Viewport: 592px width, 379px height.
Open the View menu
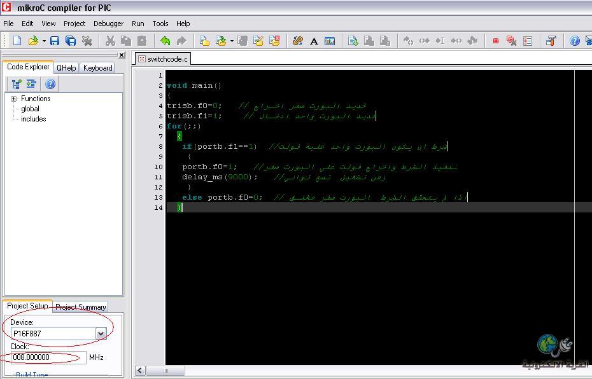(x=48, y=24)
